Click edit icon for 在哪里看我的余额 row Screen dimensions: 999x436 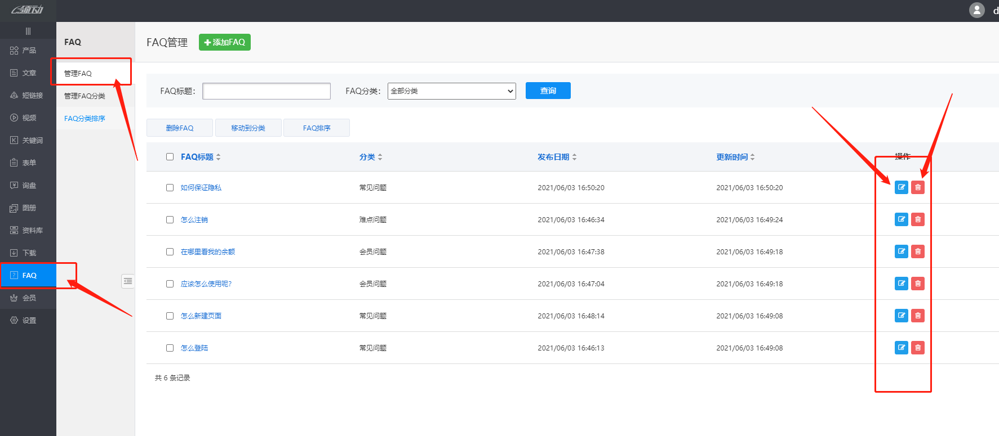[901, 251]
